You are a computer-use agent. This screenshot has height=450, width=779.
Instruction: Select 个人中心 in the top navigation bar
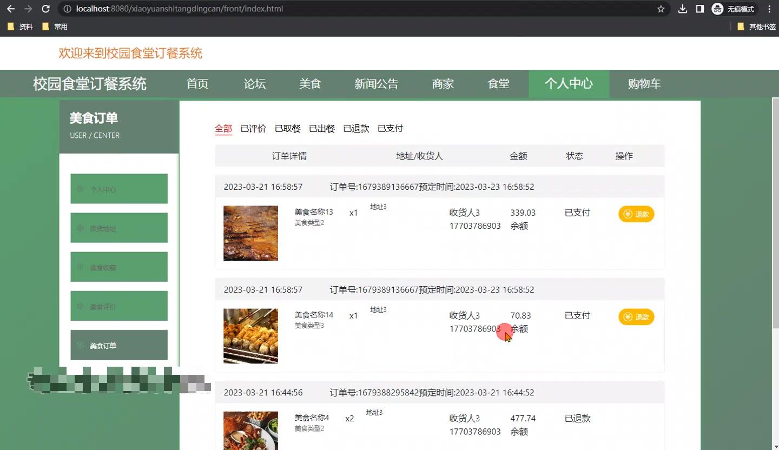[569, 84]
